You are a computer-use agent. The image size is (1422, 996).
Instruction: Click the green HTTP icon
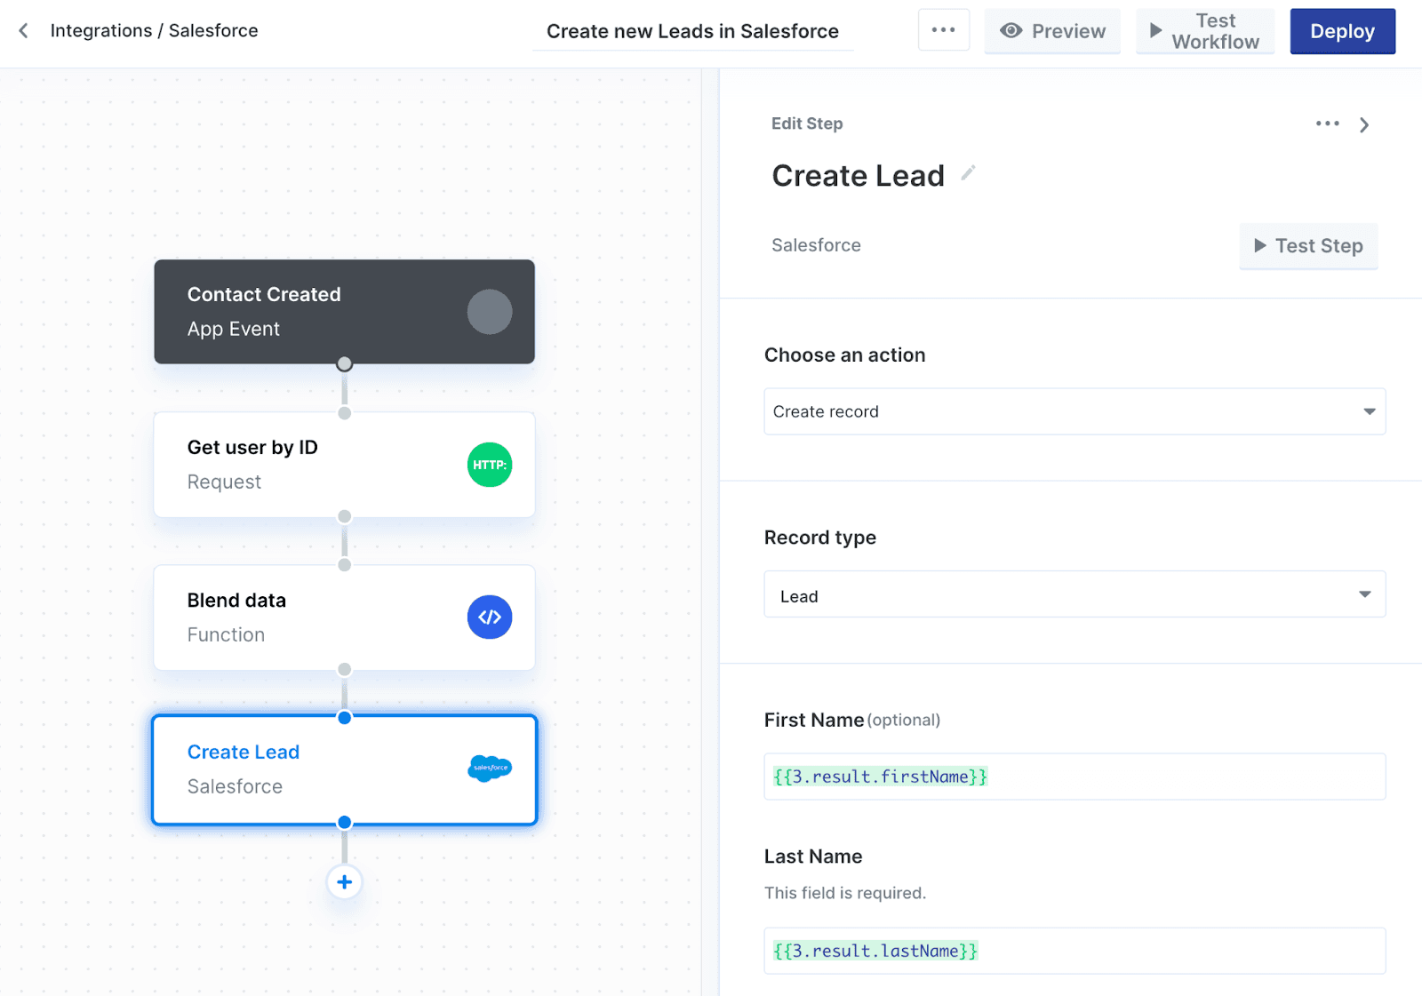click(x=490, y=465)
